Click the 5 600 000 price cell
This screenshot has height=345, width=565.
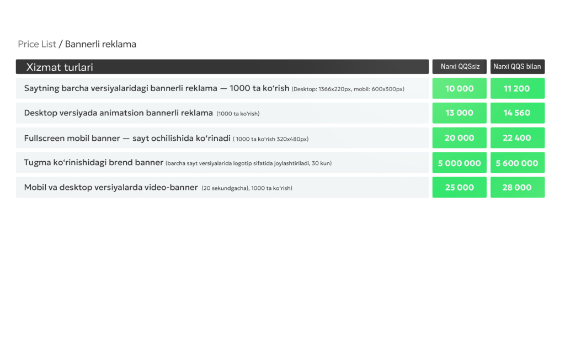(517, 163)
